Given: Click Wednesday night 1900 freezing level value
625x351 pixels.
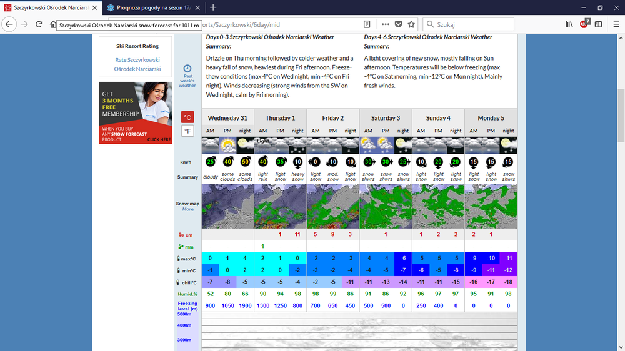Looking at the screenshot, I should (245, 305).
